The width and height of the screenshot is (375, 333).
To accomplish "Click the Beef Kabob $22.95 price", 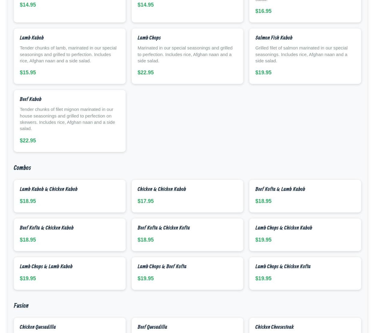I will [x=28, y=141].
